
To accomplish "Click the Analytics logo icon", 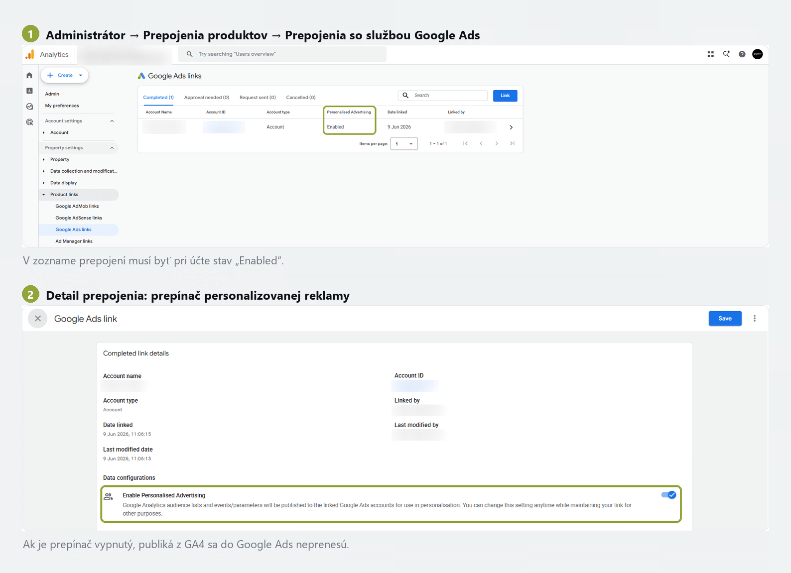I will pyautogui.click(x=30, y=54).
